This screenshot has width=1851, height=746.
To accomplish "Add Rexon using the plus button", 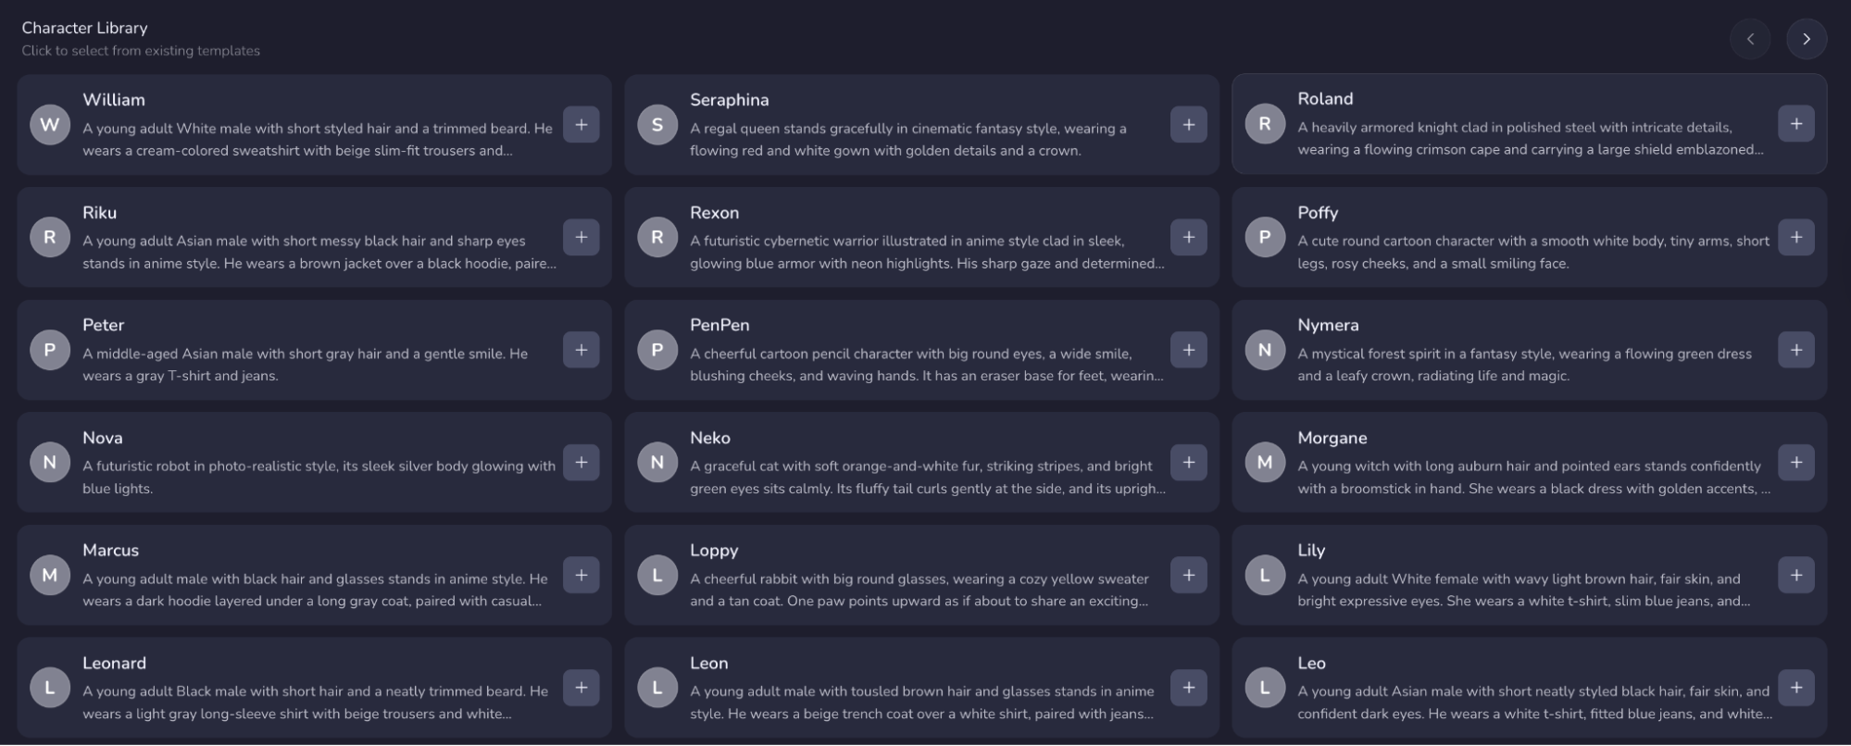I will point(1189,237).
